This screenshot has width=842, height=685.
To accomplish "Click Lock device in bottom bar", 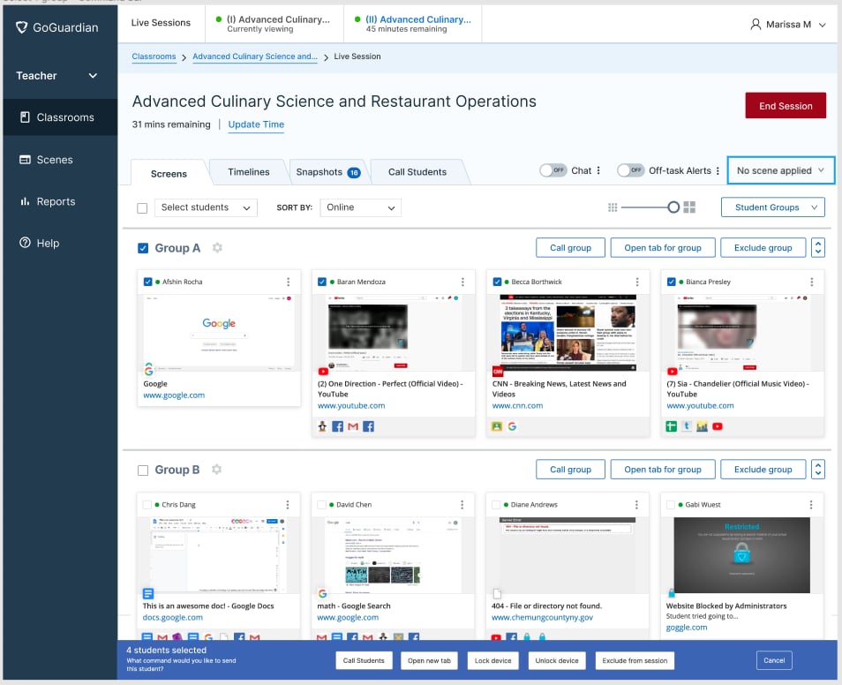I will point(493,660).
